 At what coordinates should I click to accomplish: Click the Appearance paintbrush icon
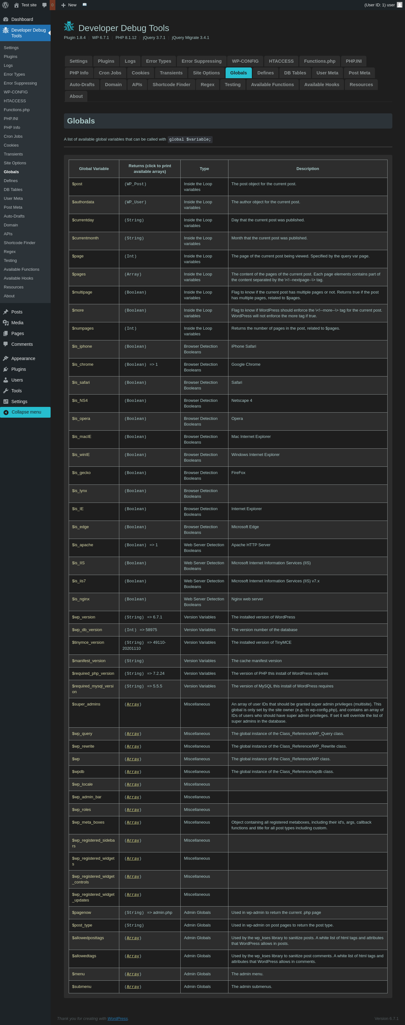pyautogui.click(x=6, y=358)
